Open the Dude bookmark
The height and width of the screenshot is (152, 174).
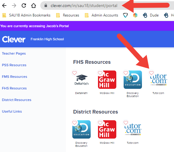click(x=151, y=15)
